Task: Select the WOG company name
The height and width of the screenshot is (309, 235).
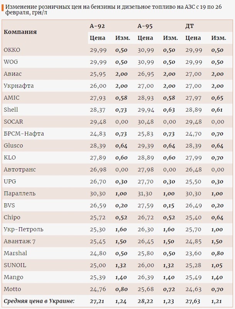Action: (x=11, y=62)
